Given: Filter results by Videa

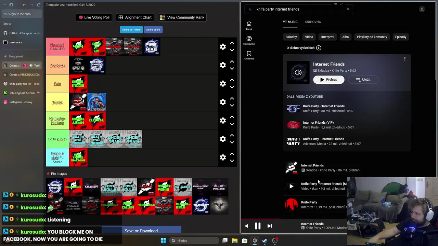Looking at the screenshot, I should 309,37.
